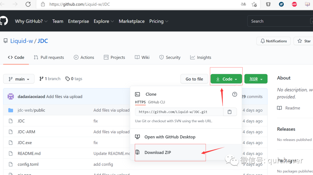Image resolution: width=313 pixels, height=175 pixels.
Task: Click the Marketplace navigation link
Action: point(132,21)
